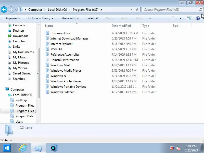
Task: Select Local Disk (C:) in breadcrumb
Action: [x=57, y=10]
